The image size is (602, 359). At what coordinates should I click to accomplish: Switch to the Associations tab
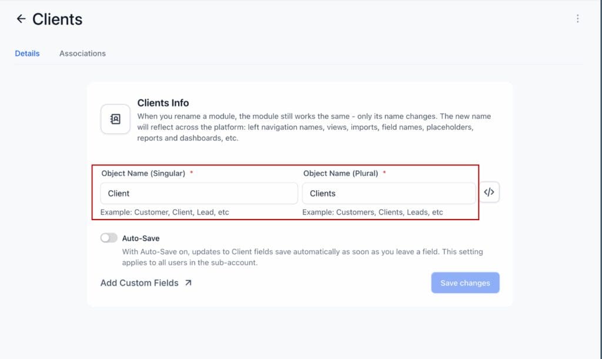(x=82, y=53)
